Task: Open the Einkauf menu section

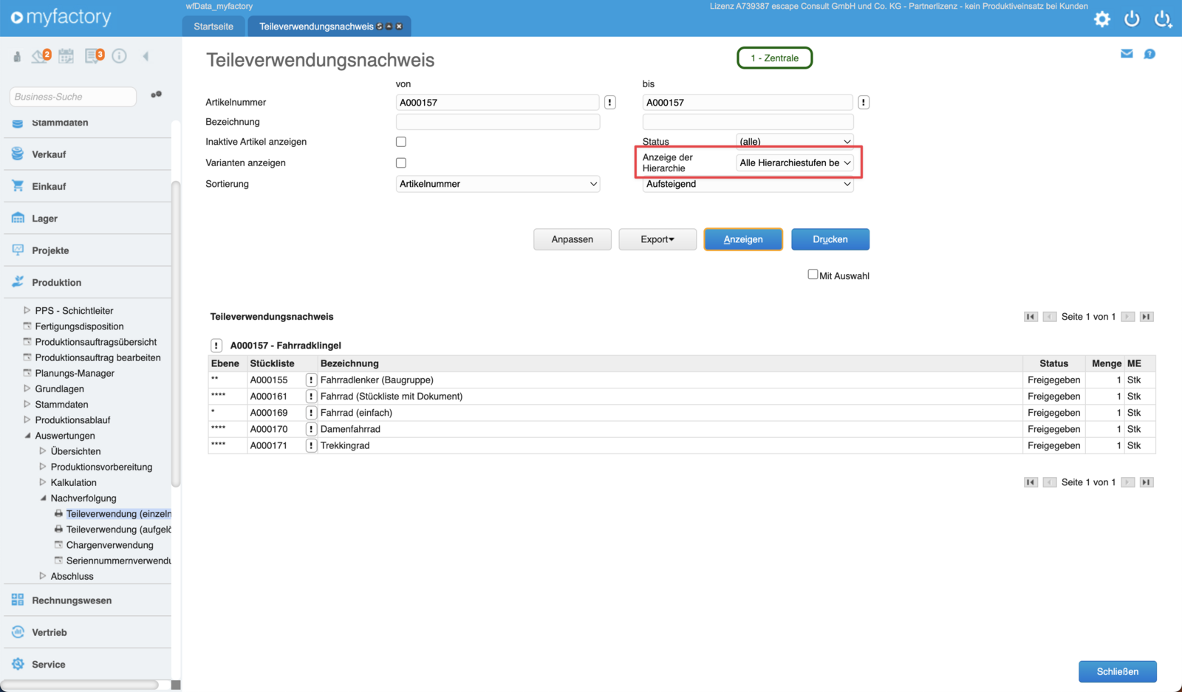Action: [x=87, y=186]
